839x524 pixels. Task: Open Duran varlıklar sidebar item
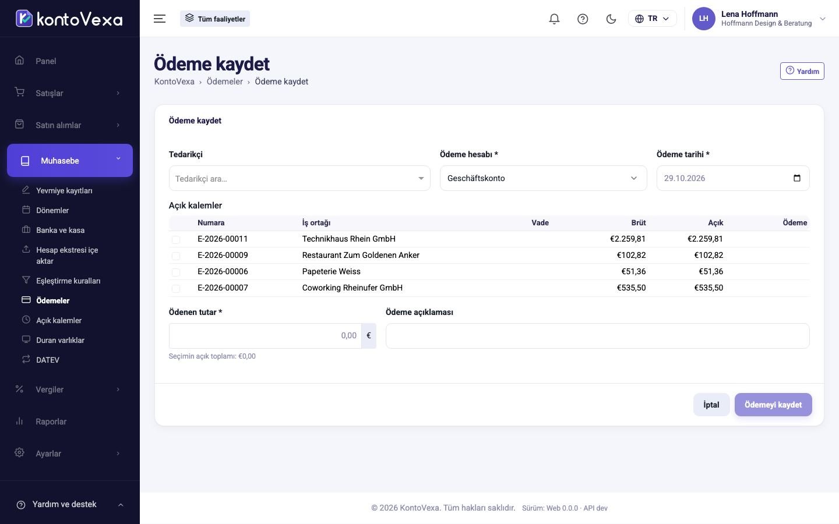coord(60,340)
